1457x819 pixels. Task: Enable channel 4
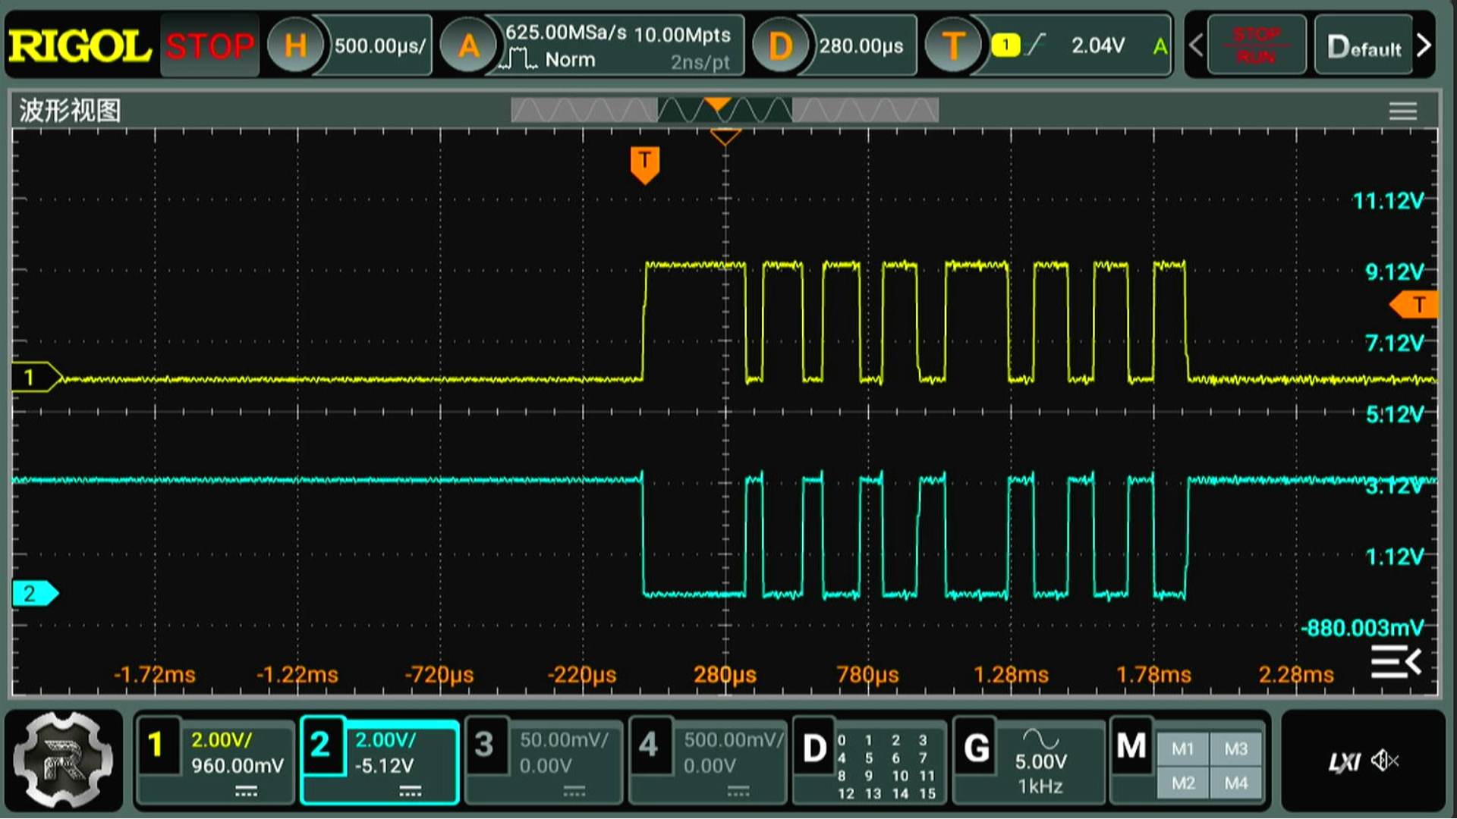tap(650, 745)
